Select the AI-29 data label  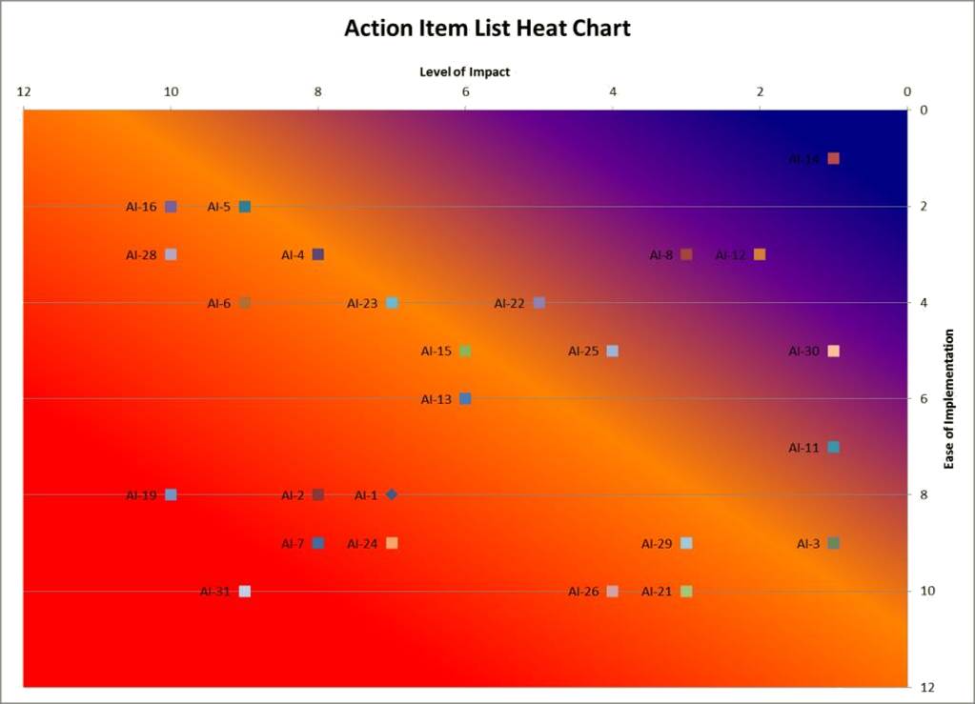click(x=657, y=544)
